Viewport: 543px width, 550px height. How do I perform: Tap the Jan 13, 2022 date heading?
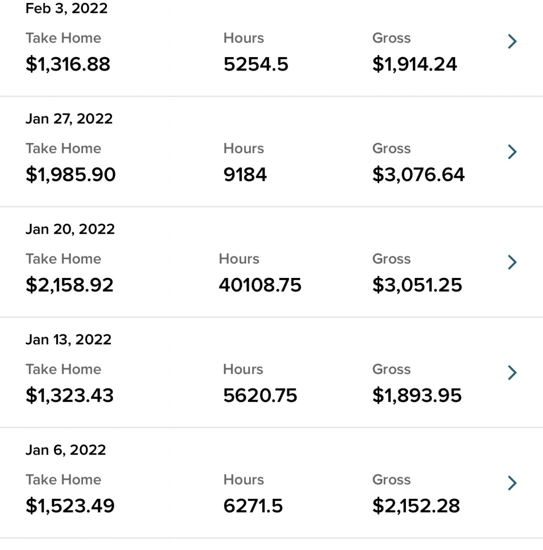pyautogui.click(x=68, y=339)
